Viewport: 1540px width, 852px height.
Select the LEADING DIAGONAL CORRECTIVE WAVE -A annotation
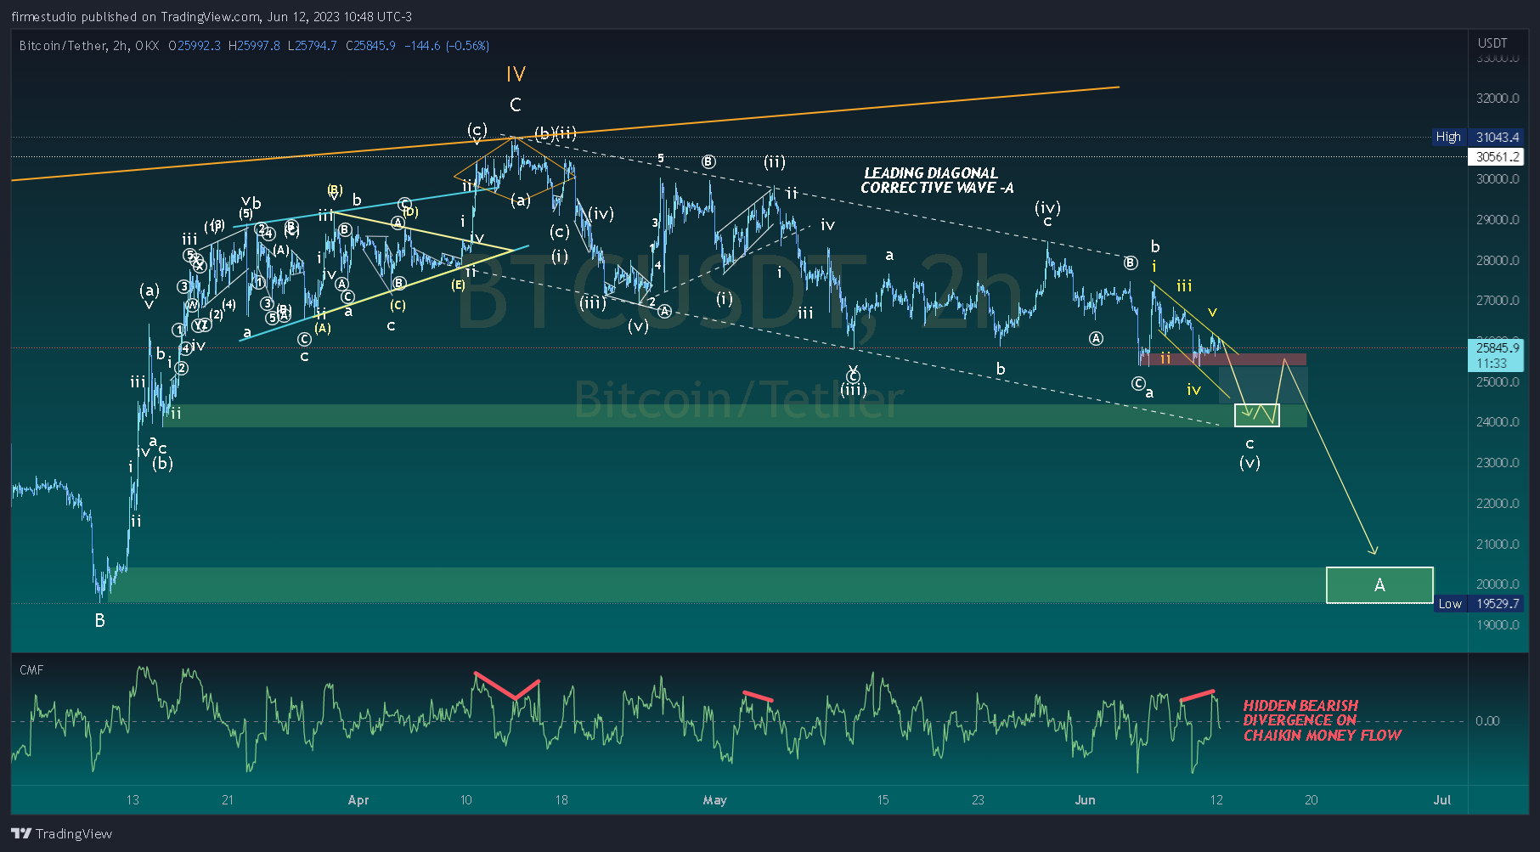937,180
